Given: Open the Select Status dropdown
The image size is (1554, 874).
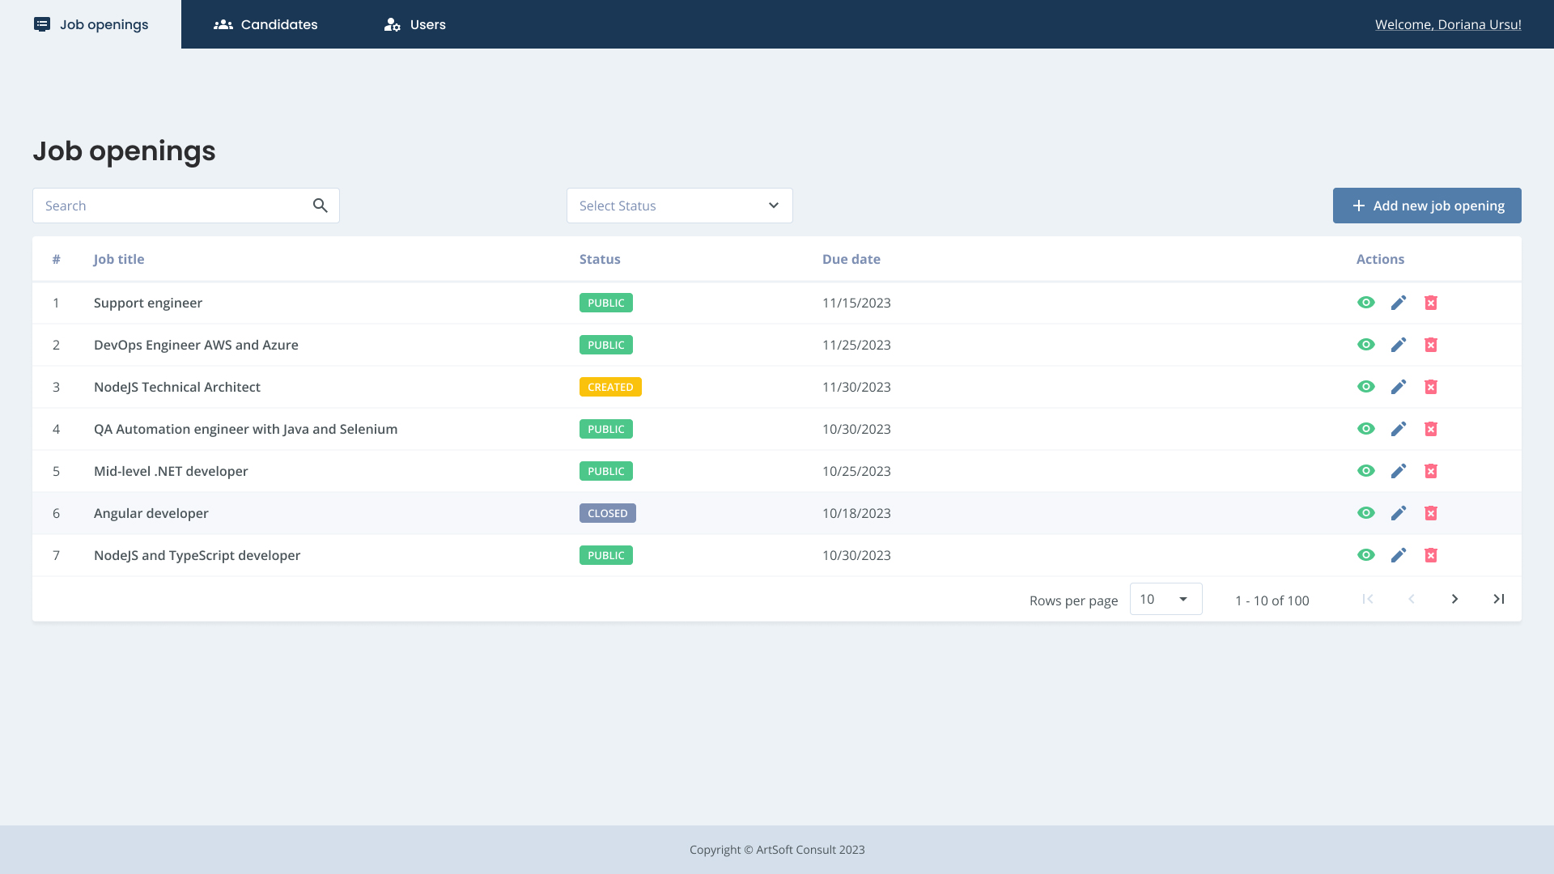Looking at the screenshot, I should pyautogui.click(x=680, y=206).
